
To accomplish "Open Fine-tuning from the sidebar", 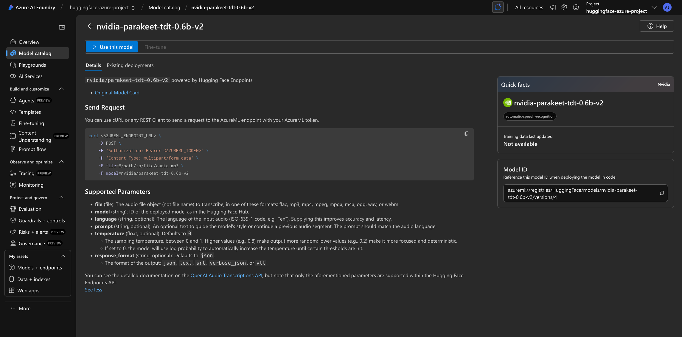I will [31, 123].
